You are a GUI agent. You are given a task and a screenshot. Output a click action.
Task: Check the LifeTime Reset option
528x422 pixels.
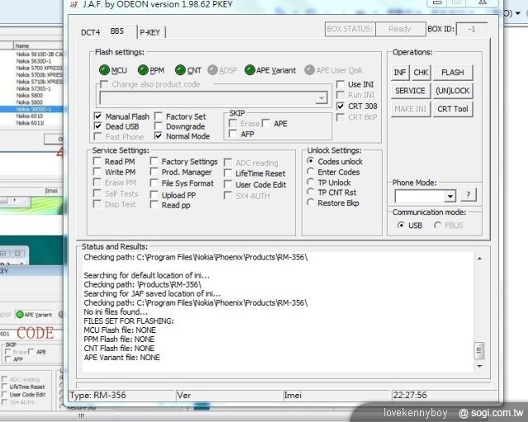[x=228, y=173]
